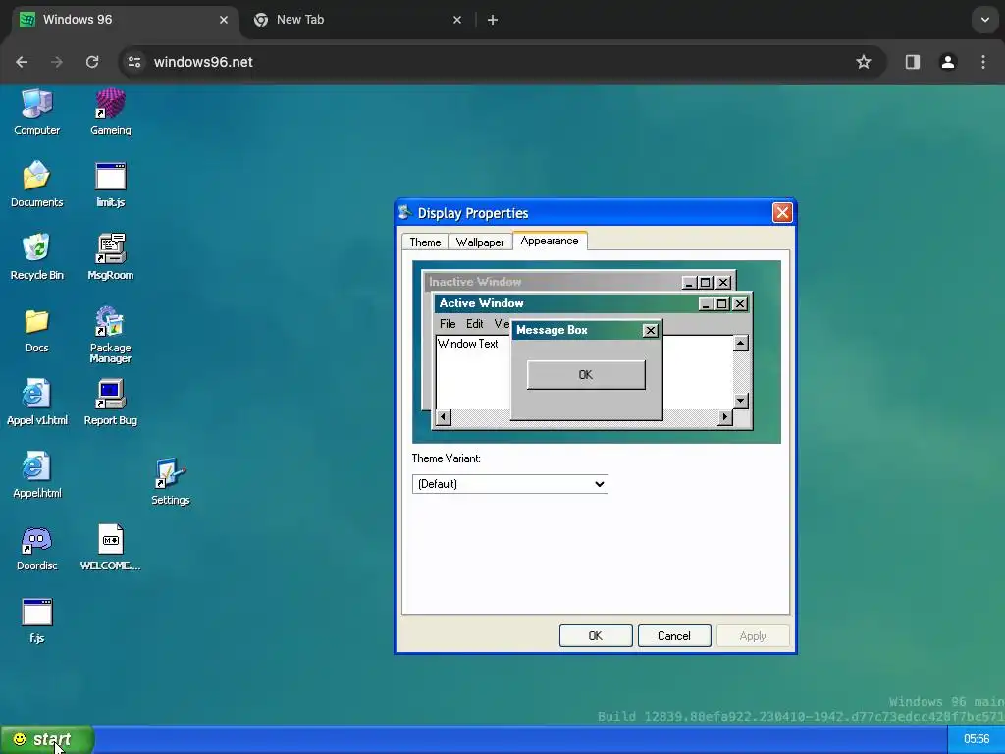The height and width of the screenshot is (754, 1005).
Task: Open the Recycle Bin icon
Action: (x=36, y=257)
